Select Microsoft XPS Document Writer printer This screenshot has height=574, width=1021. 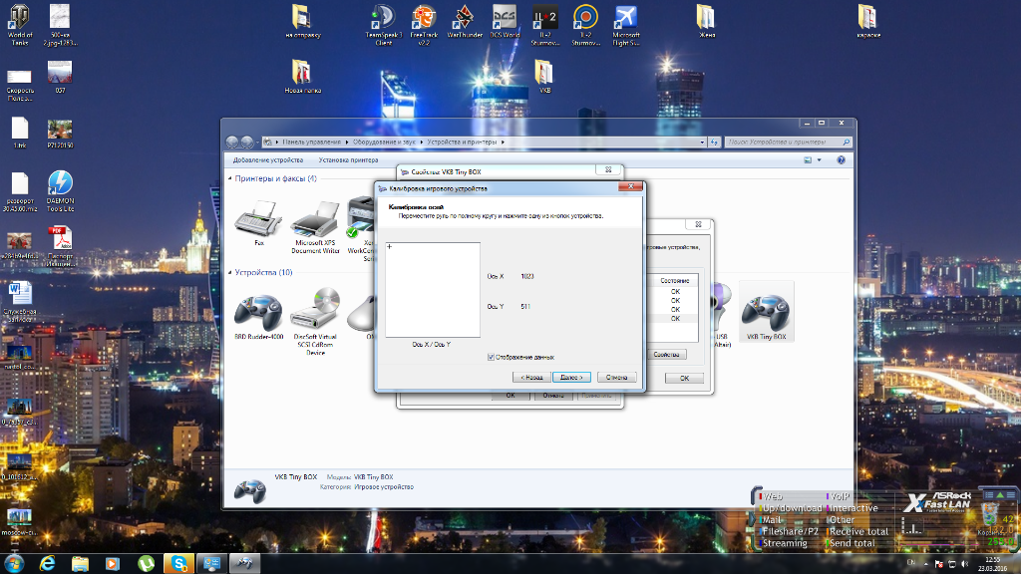(x=315, y=228)
